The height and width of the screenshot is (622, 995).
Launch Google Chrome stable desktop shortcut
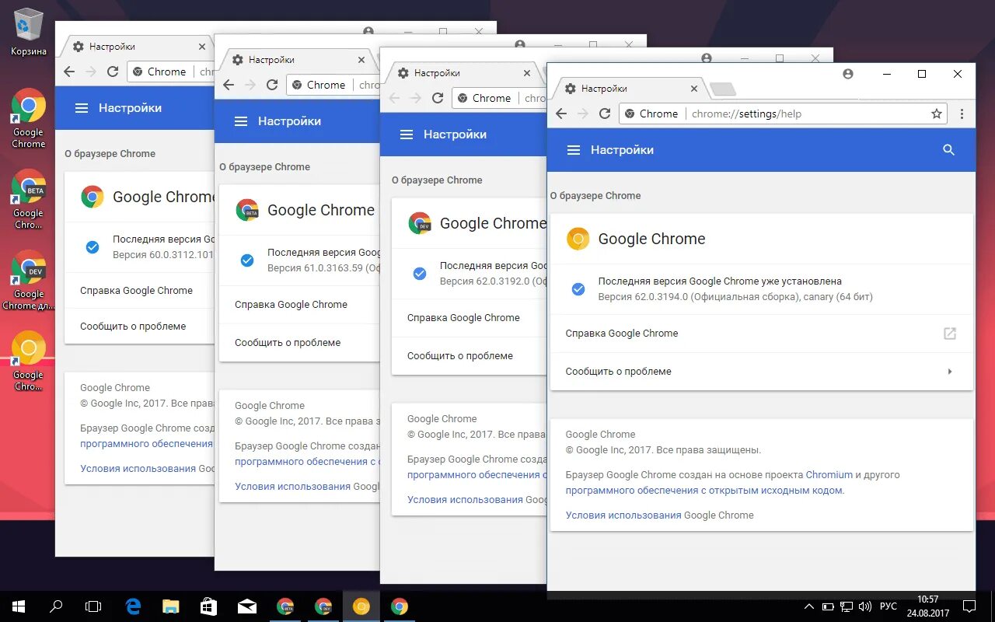(x=29, y=118)
